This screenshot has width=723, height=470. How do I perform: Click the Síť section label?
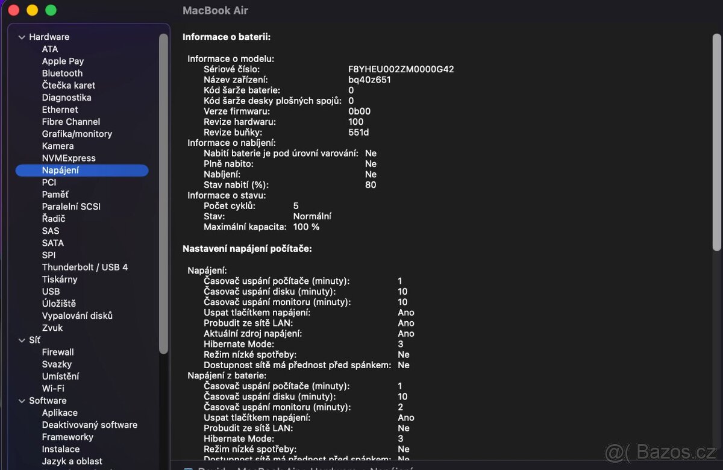tap(34, 340)
